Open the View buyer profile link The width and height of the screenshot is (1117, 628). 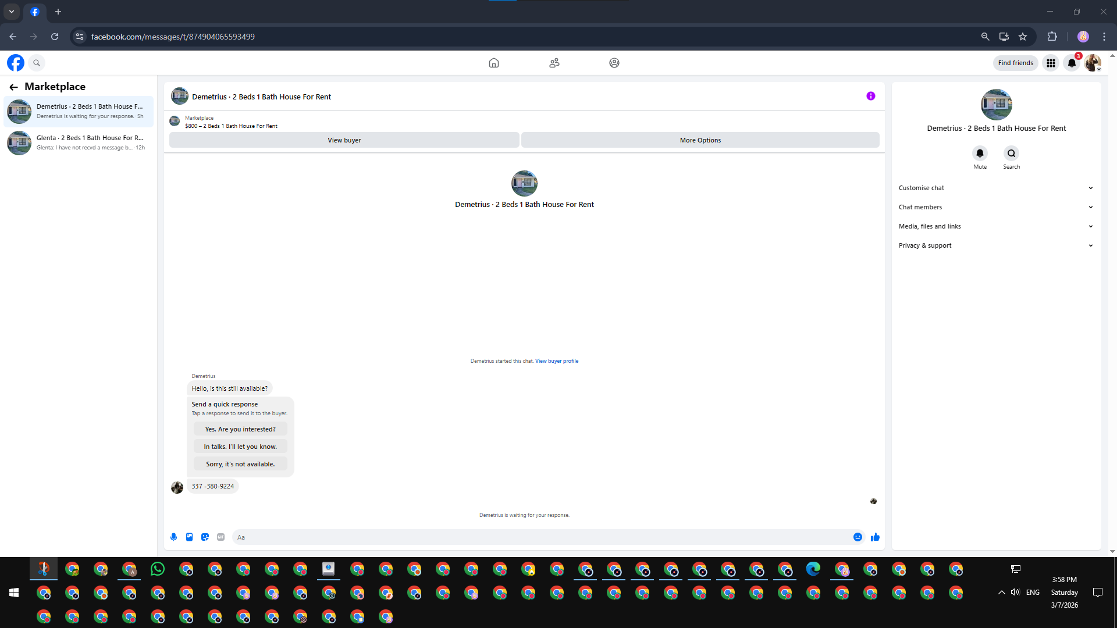557,361
